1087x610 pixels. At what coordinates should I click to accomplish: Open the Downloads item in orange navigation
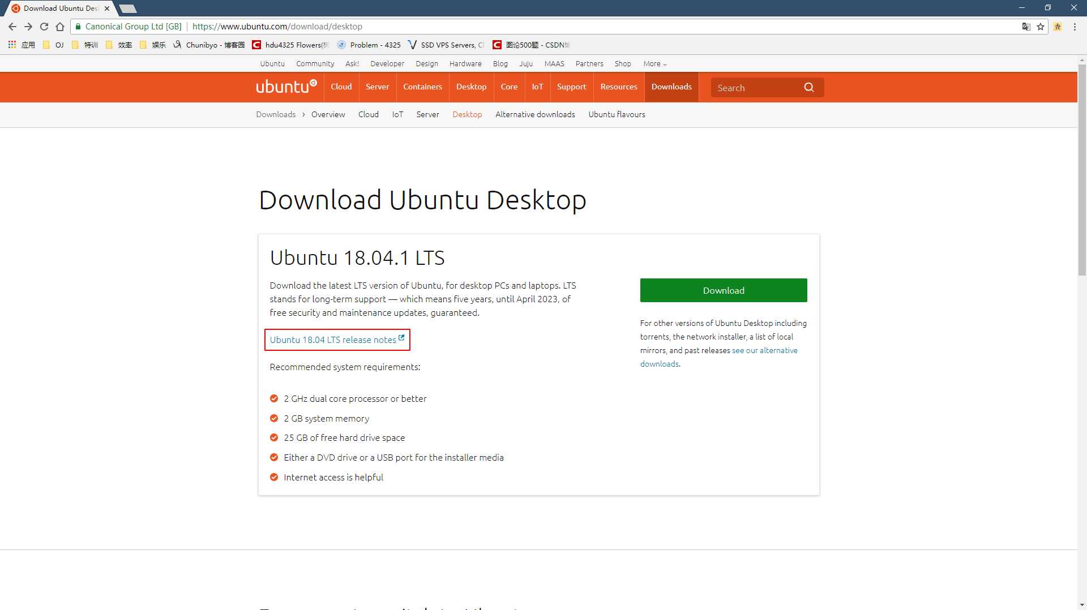(x=671, y=87)
